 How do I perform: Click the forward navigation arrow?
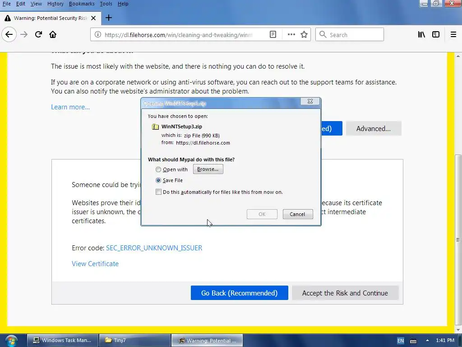[24, 34]
